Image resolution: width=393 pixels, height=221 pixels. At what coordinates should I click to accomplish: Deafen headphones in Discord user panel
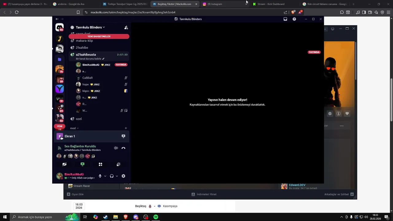pos(112,176)
